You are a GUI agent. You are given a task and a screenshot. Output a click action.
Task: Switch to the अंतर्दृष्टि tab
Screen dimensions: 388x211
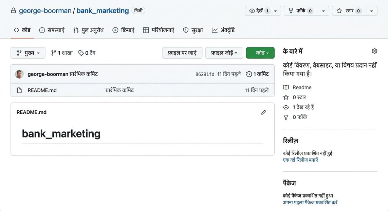click(x=223, y=30)
